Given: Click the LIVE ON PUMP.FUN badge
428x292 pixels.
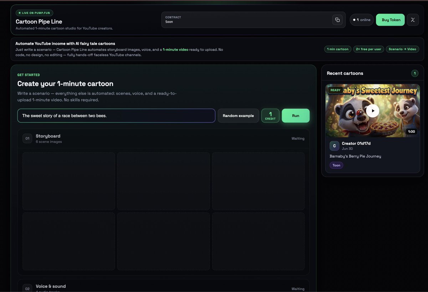Looking at the screenshot, I should click(x=34, y=13).
